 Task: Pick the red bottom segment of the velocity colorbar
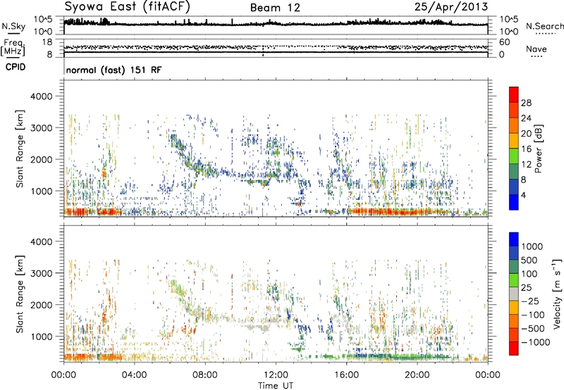[514, 348]
